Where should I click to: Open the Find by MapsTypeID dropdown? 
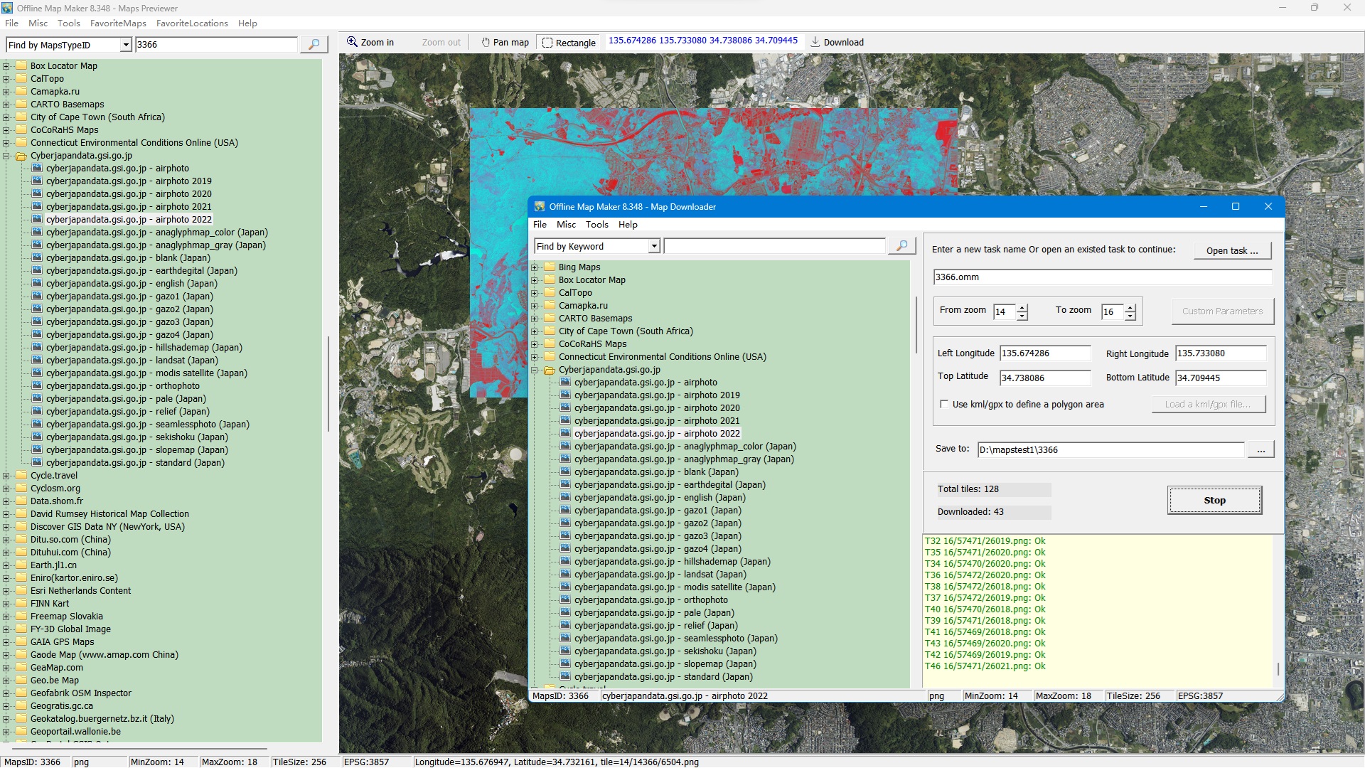point(126,45)
